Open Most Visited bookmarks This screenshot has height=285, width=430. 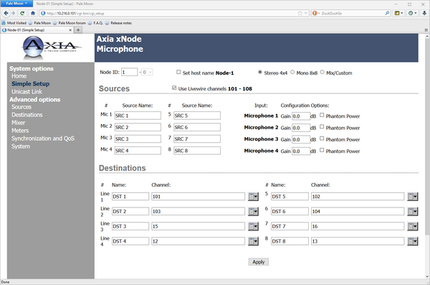tap(14, 23)
